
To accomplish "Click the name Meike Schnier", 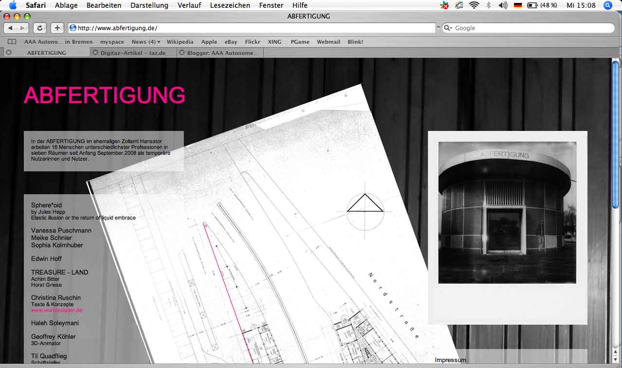I will [x=51, y=238].
